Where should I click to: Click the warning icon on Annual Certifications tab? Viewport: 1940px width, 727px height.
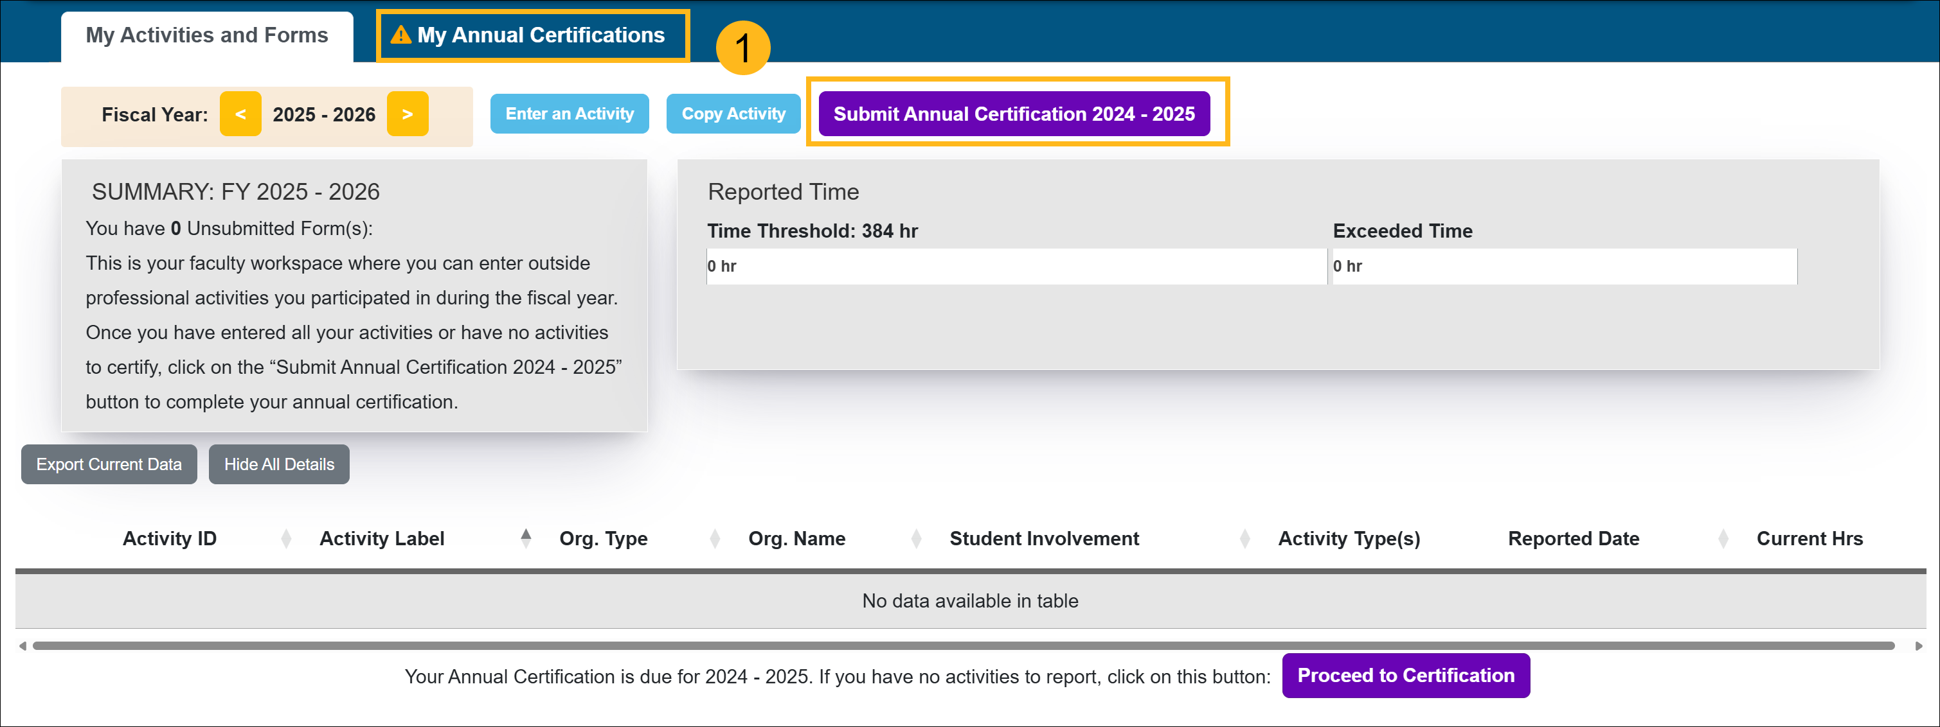pos(400,35)
